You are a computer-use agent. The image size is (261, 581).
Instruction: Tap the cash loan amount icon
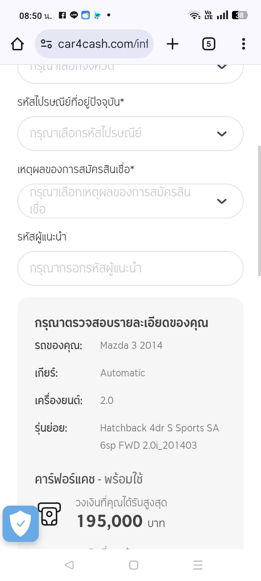pyautogui.click(x=49, y=514)
